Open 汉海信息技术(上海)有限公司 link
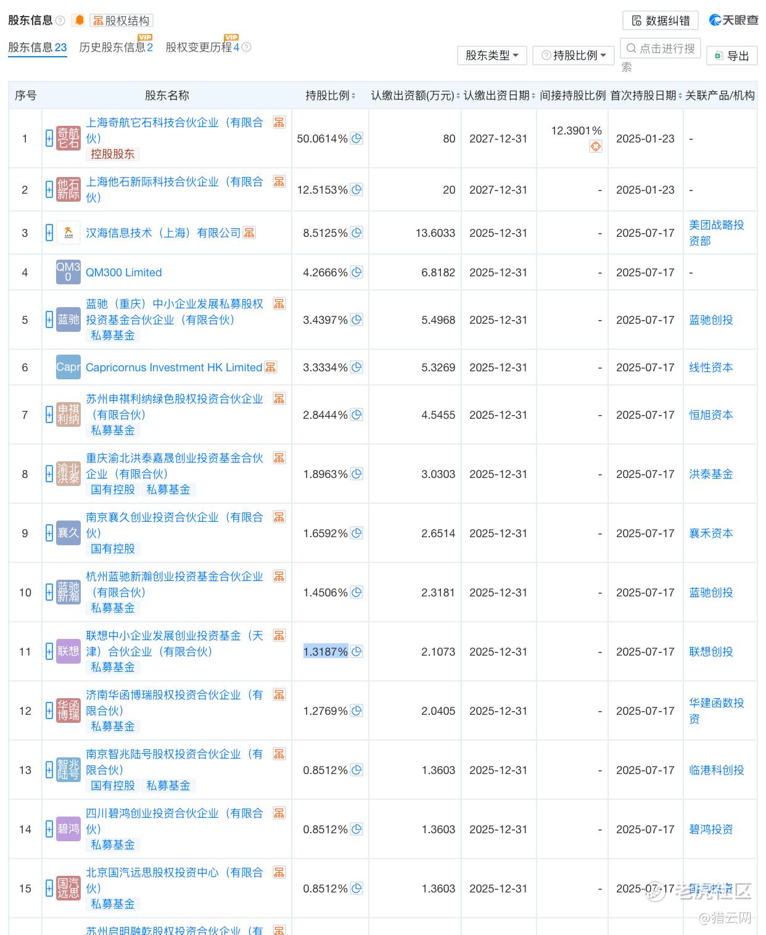The image size is (766, 935). click(x=163, y=233)
